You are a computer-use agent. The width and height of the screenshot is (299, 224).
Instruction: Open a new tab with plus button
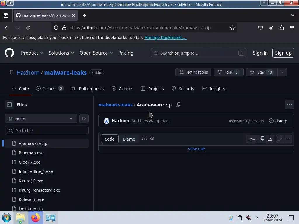pos(84,16)
